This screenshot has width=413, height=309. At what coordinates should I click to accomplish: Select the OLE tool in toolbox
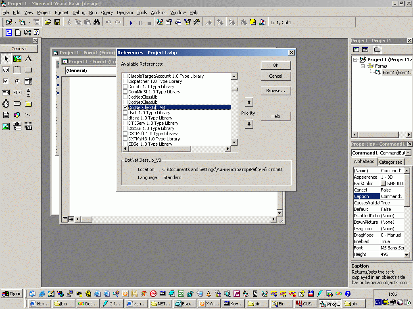29,126
